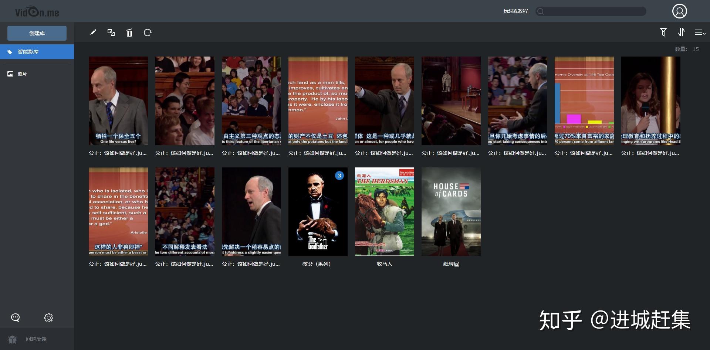Click the 创建库 button
This screenshot has height=350, width=710.
(x=37, y=33)
